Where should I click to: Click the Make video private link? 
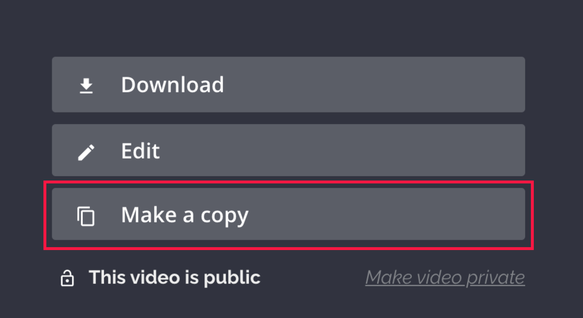pos(445,278)
